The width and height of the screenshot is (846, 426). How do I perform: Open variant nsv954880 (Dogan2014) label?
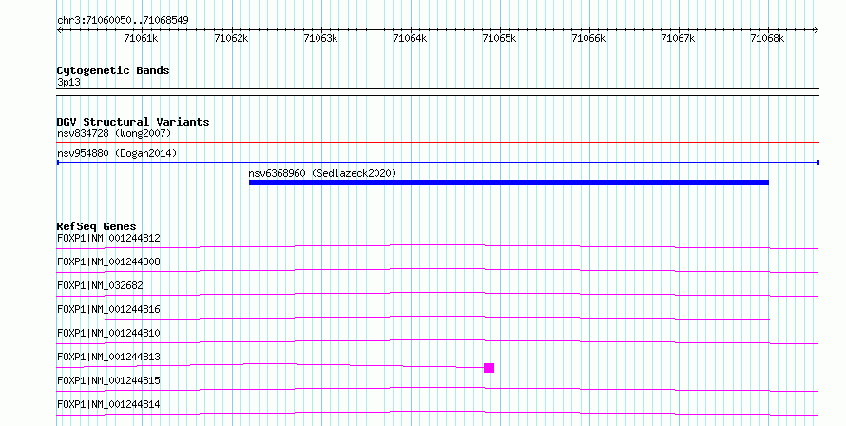pyautogui.click(x=117, y=153)
